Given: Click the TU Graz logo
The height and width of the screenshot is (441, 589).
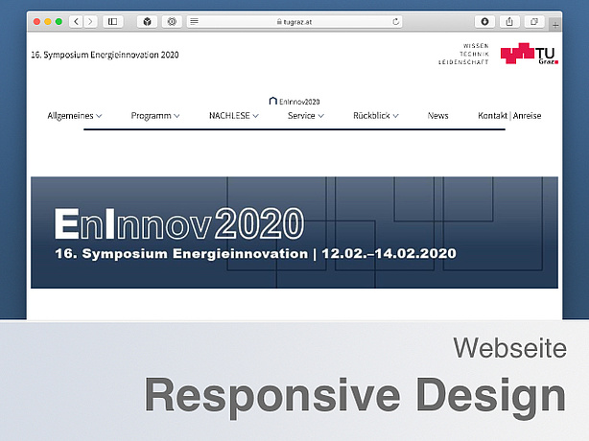Looking at the screenshot, I should click(x=530, y=54).
